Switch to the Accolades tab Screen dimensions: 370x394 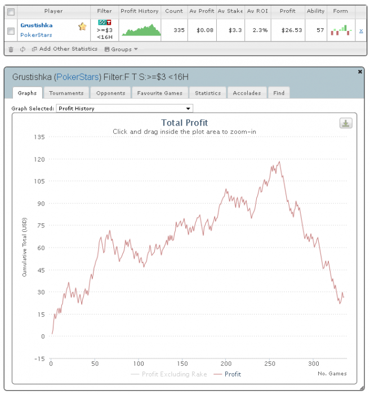coord(247,93)
